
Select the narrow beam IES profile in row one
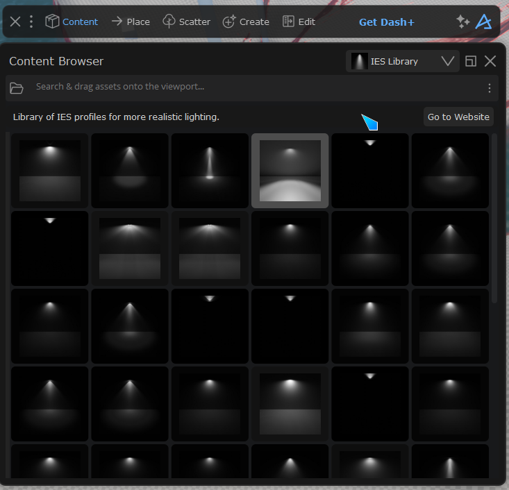[x=210, y=171]
